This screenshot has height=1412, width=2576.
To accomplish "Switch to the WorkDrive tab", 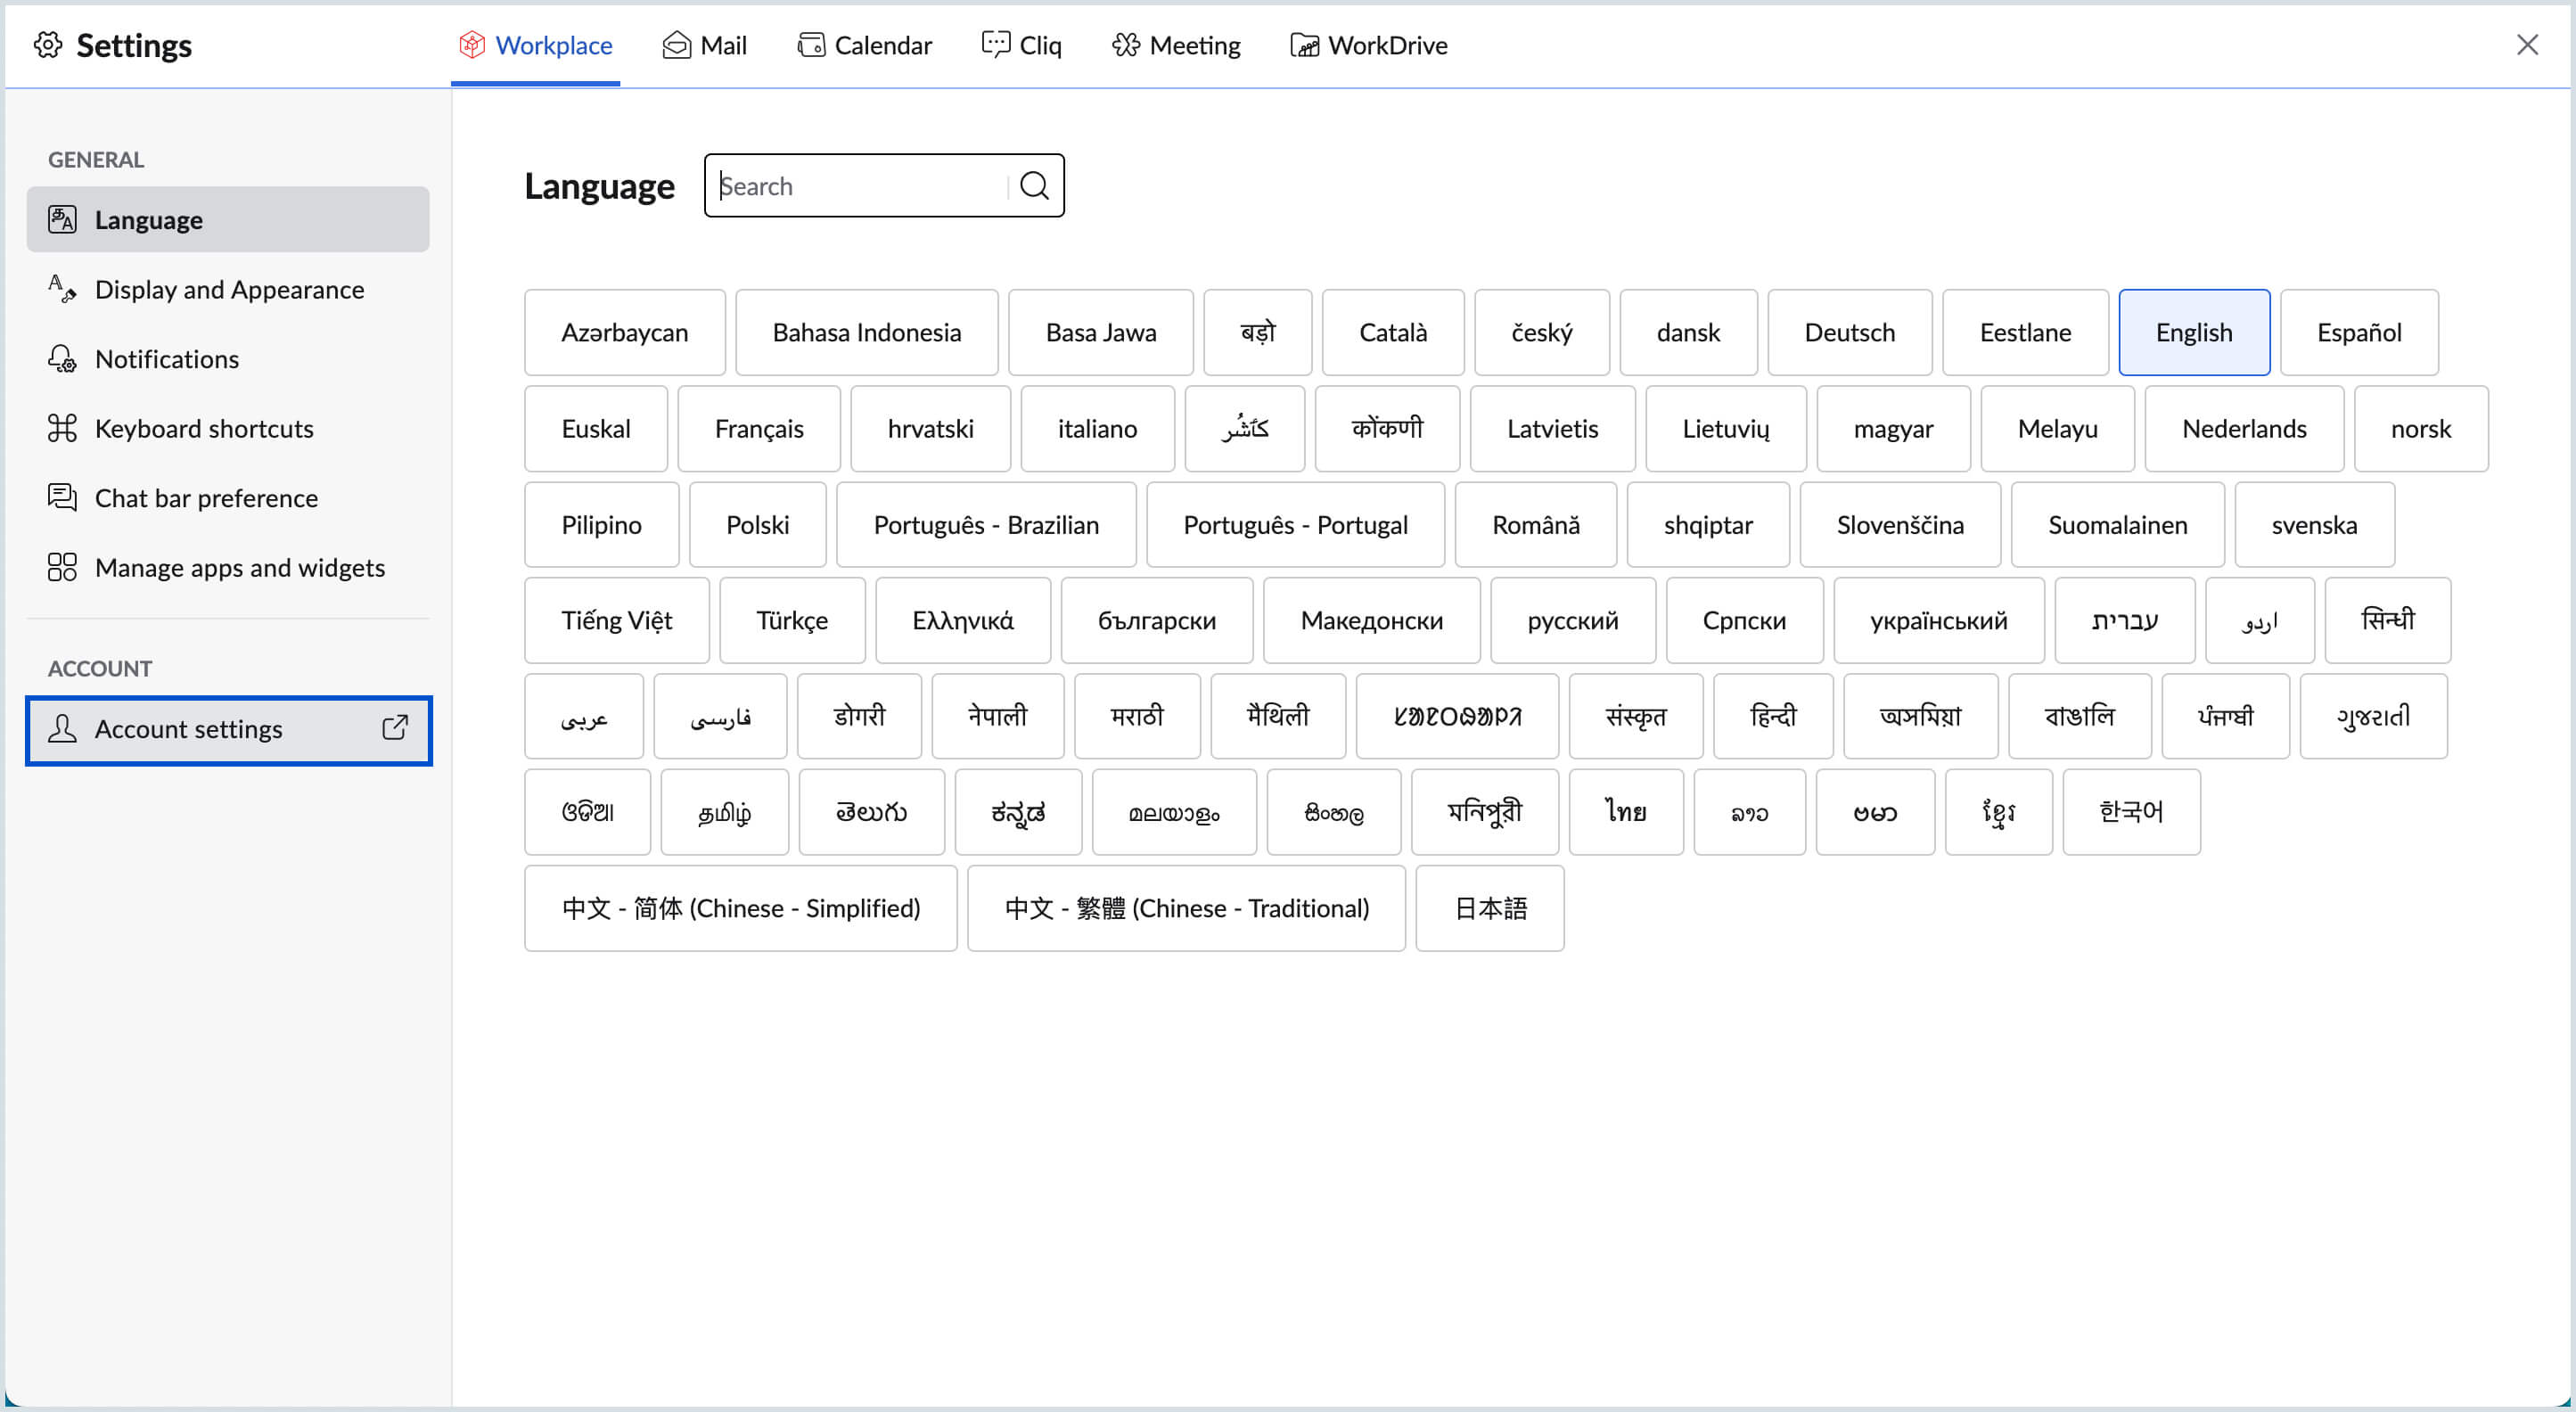I will pyautogui.click(x=1368, y=45).
